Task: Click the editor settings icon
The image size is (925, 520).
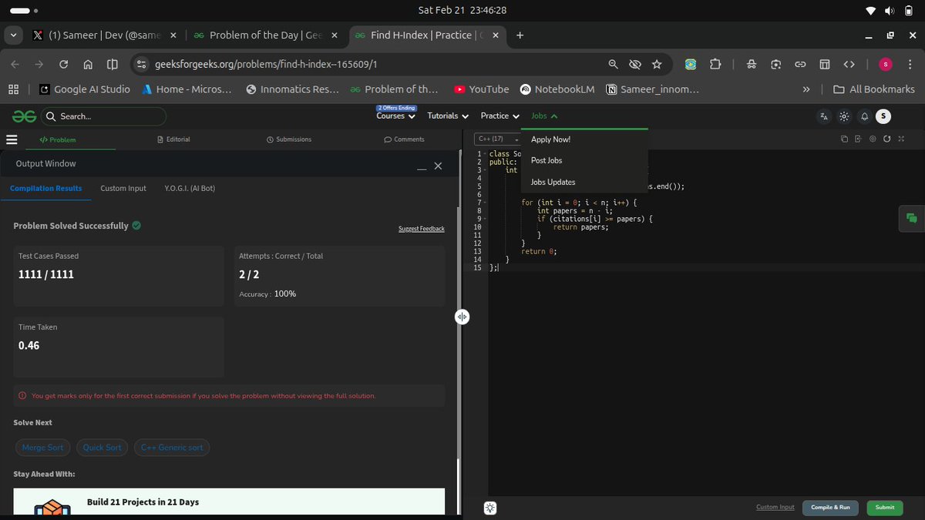Action: pos(873,139)
